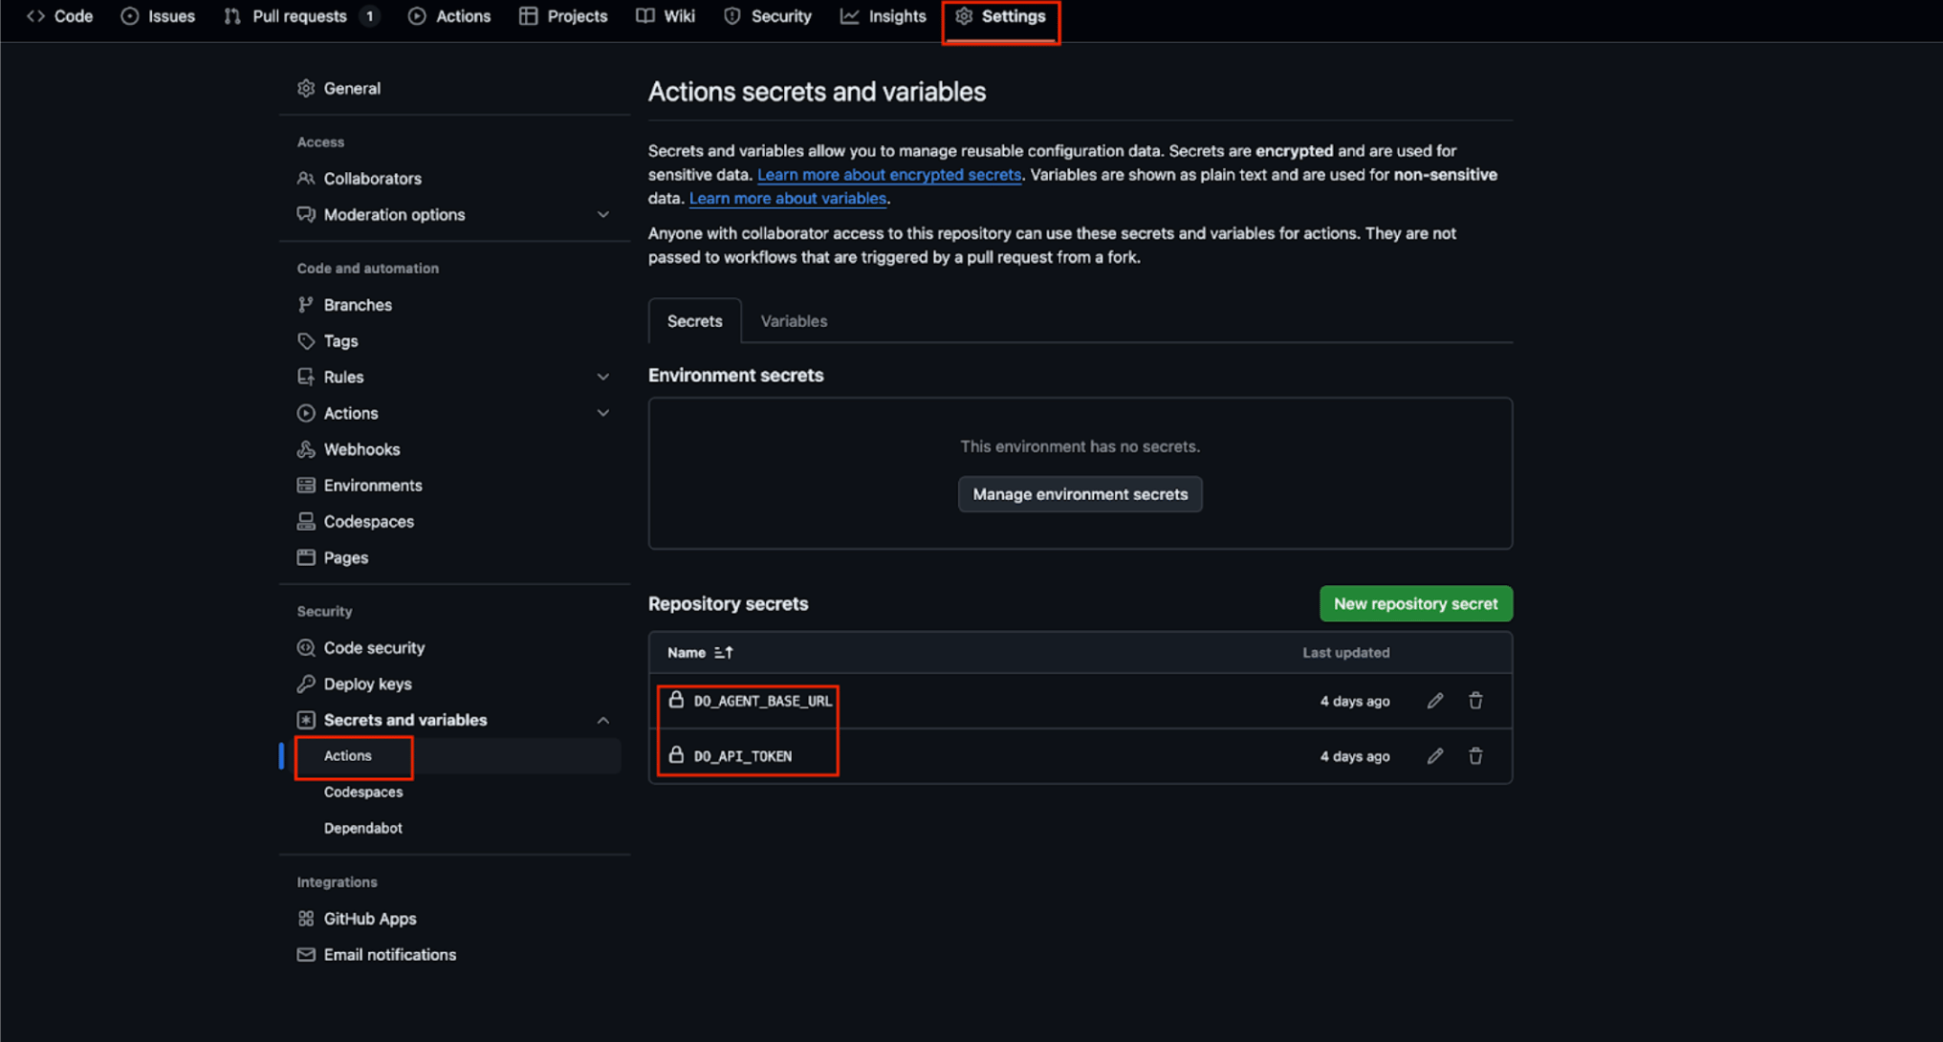This screenshot has width=1943, height=1042.
Task: Click the branch icon next to Branches
Action: click(x=306, y=305)
